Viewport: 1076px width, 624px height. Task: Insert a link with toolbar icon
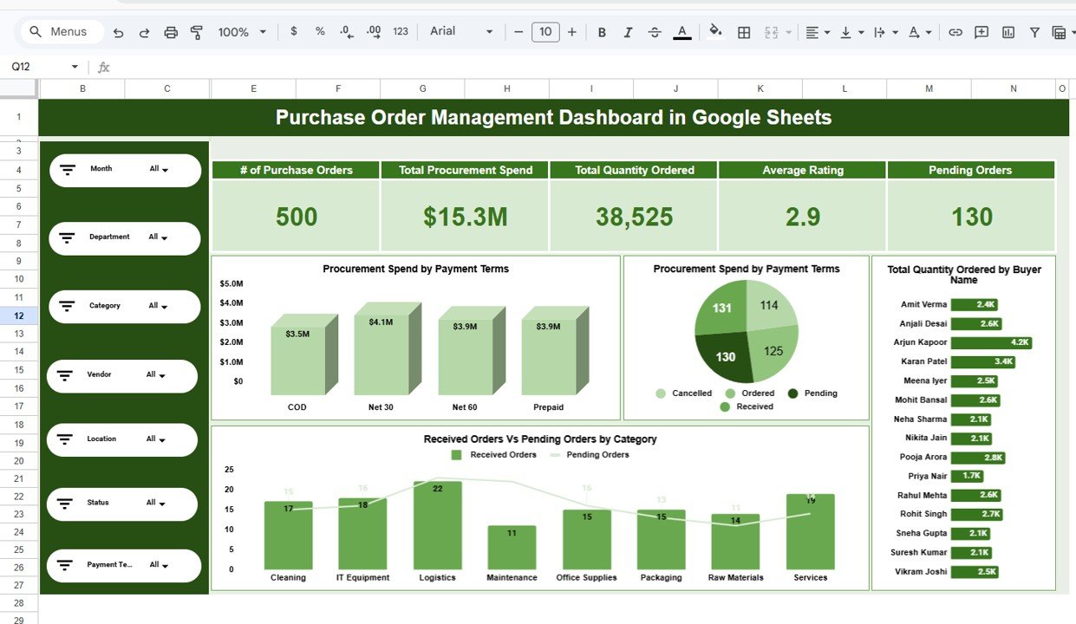click(x=955, y=32)
